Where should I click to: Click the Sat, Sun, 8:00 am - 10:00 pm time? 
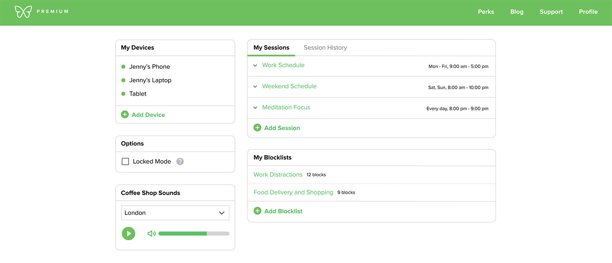[458, 88]
